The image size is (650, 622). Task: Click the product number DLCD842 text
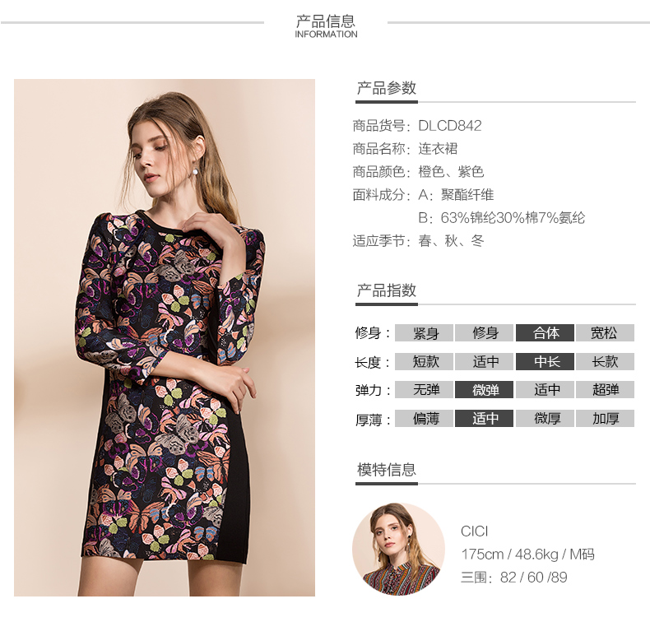tap(450, 126)
